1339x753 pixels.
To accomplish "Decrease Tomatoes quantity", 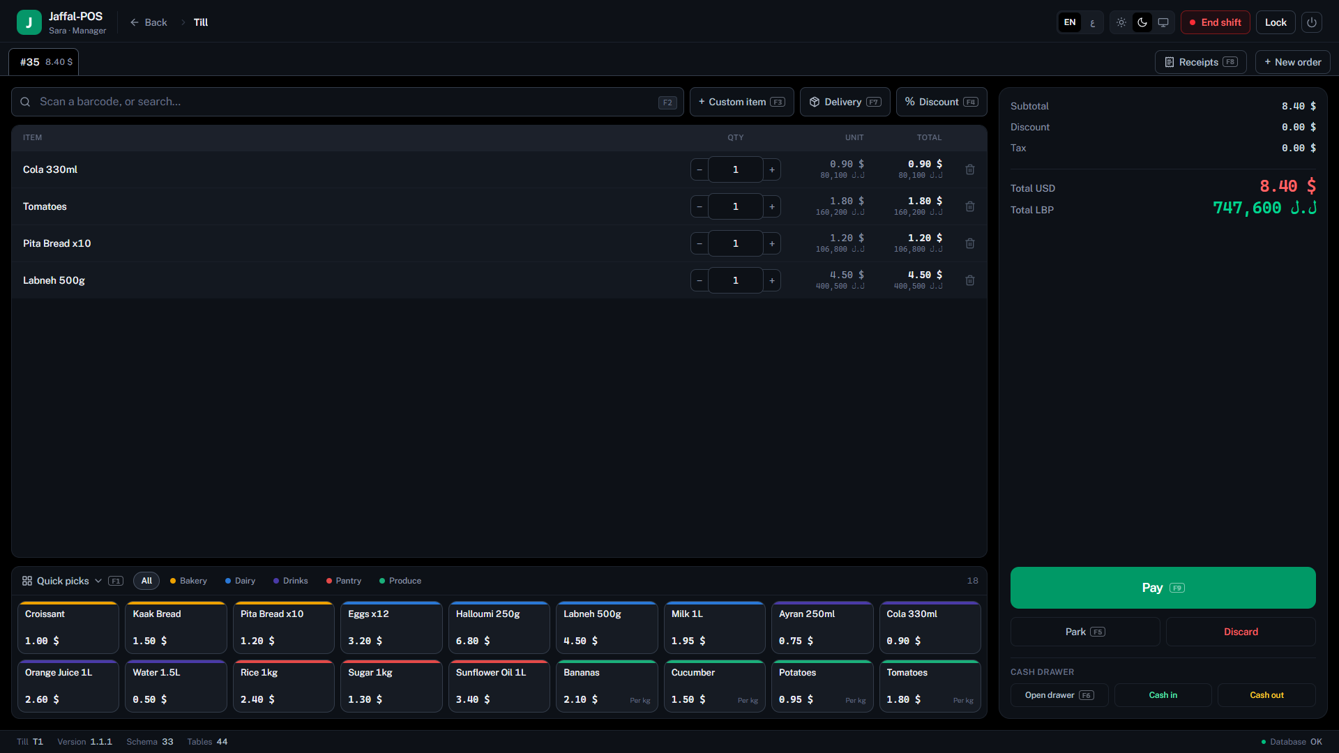I will (699, 206).
